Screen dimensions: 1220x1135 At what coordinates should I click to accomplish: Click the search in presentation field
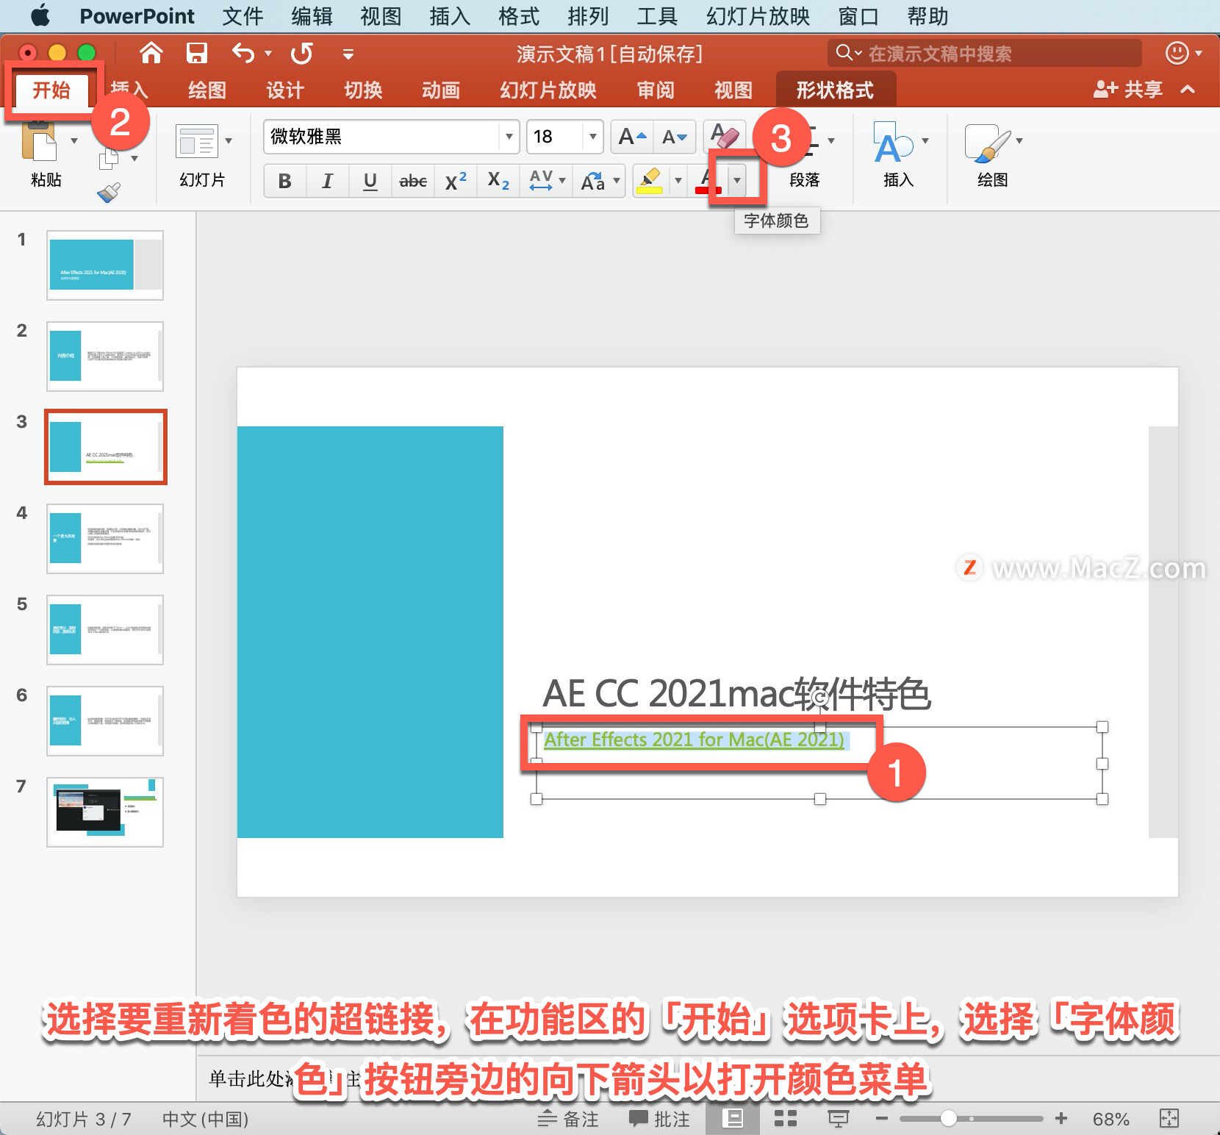(985, 53)
